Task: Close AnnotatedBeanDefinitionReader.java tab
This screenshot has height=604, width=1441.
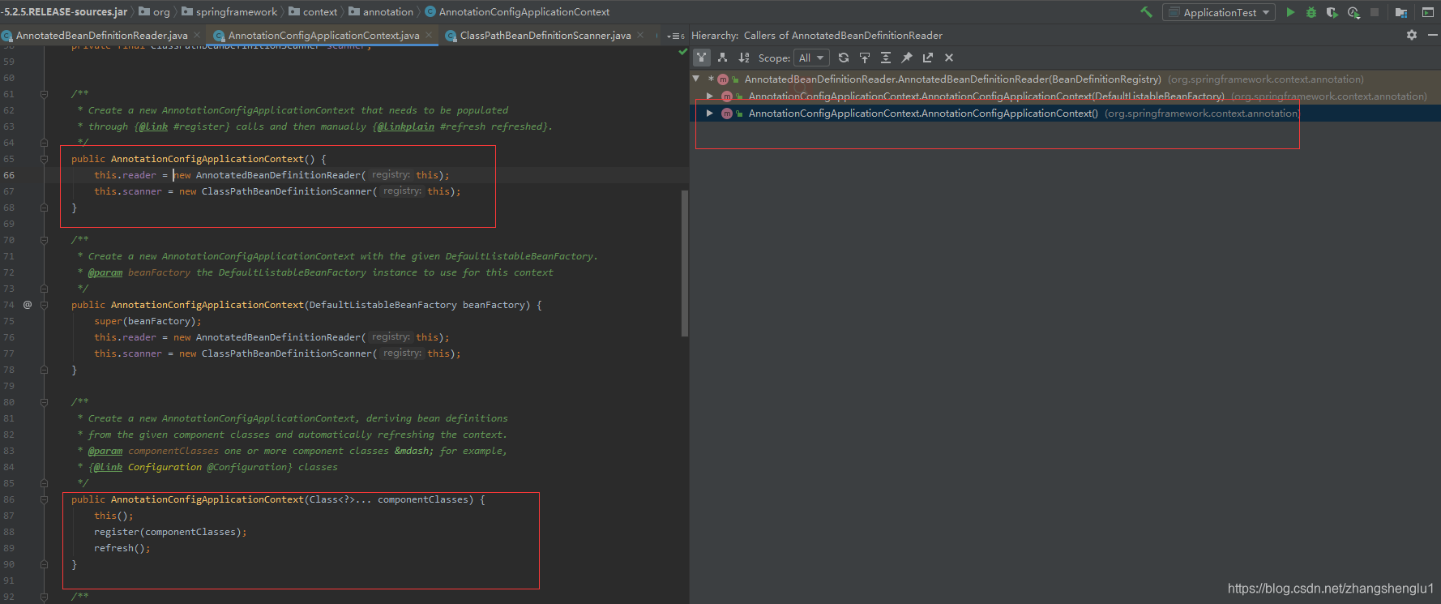Action: (x=197, y=35)
